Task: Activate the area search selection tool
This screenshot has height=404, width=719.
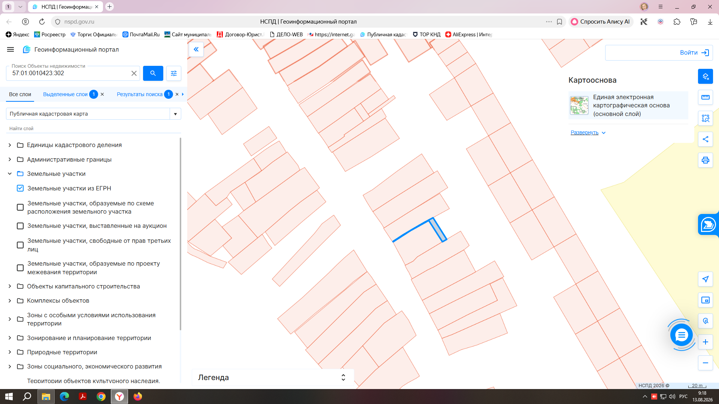Action: click(706, 118)
